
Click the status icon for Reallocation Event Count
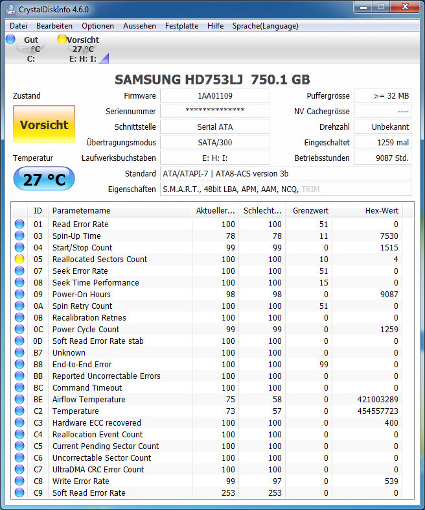tap(19, 434)
